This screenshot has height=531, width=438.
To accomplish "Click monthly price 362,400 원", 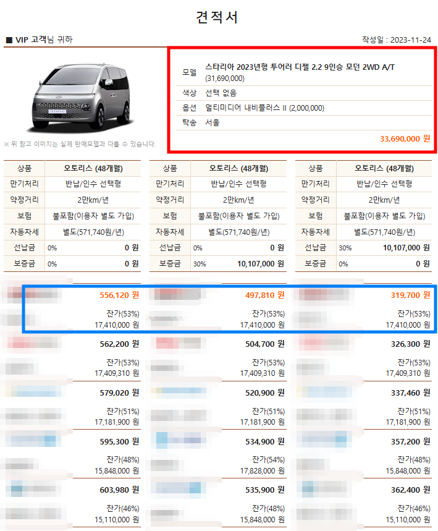I will [x=410, y=490].
